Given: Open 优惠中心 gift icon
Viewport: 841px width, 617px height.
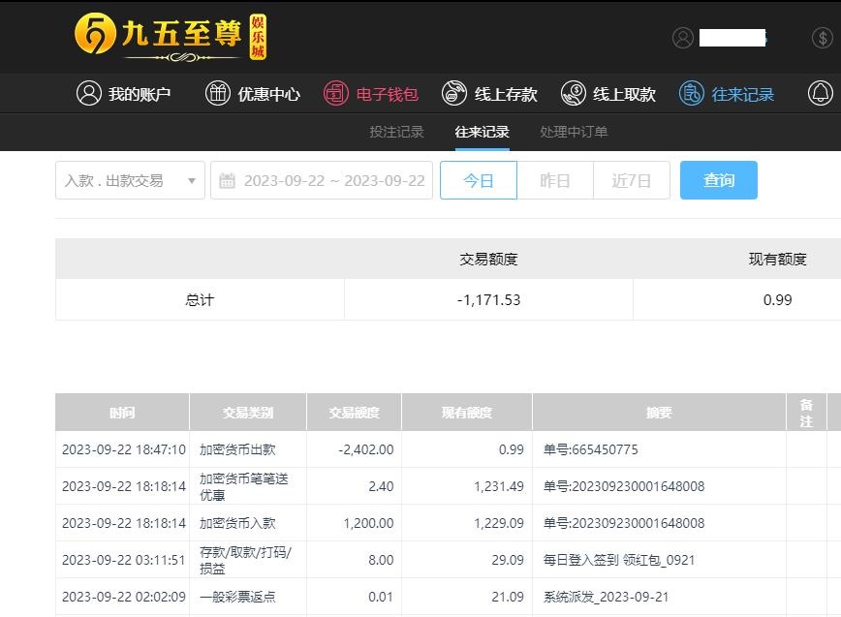Looking at the screenshot, I should (x=218, y=94).
